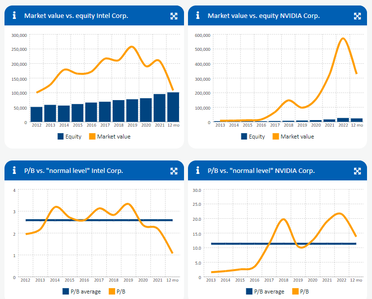Toggle Market value legend swatch in Intel chart
Image resolution: width=372 pixels, height=299 pixels.
coord(92,137)
